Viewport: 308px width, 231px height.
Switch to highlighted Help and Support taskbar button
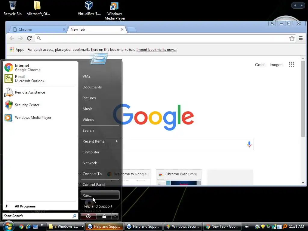point(105,226)
